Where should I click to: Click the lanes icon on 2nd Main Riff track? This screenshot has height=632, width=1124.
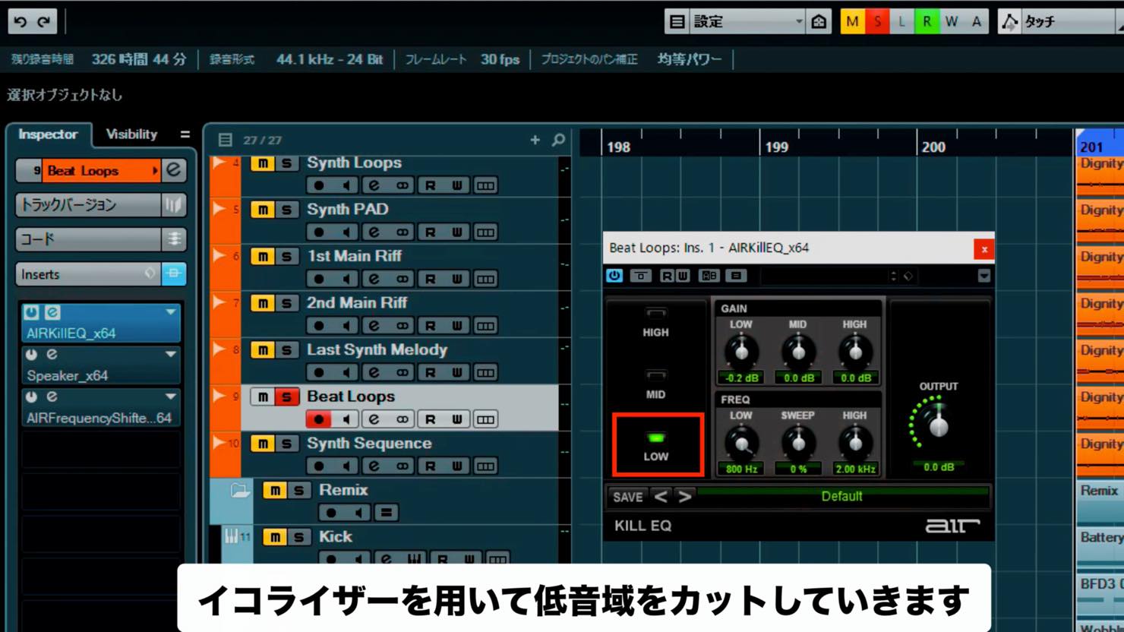coord(485,326)
